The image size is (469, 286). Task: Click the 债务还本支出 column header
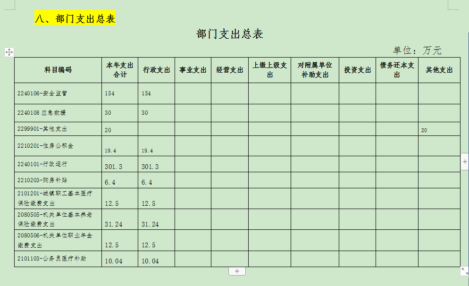coord(397,70)
